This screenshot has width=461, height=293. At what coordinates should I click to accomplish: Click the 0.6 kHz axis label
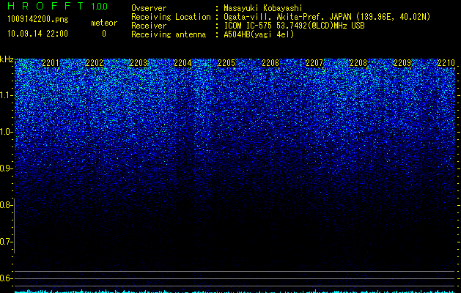[6, 278]
